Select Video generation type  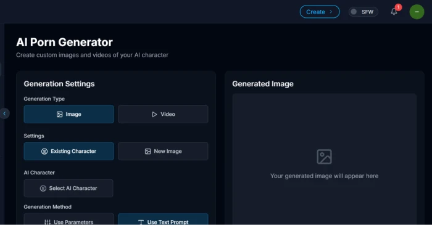point(163,114)
